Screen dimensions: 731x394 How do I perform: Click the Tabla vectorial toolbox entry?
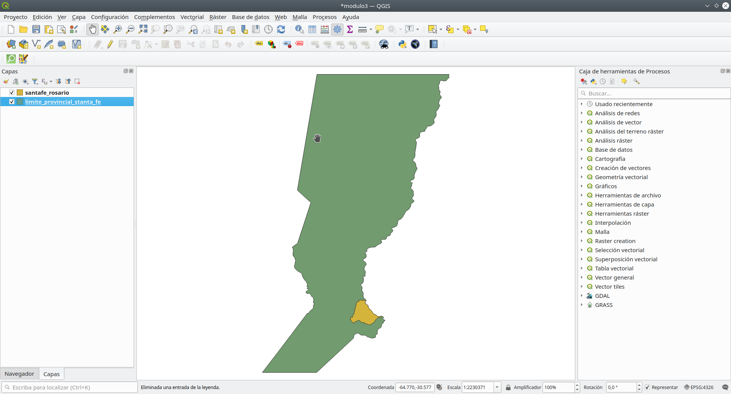click(614, 268)
